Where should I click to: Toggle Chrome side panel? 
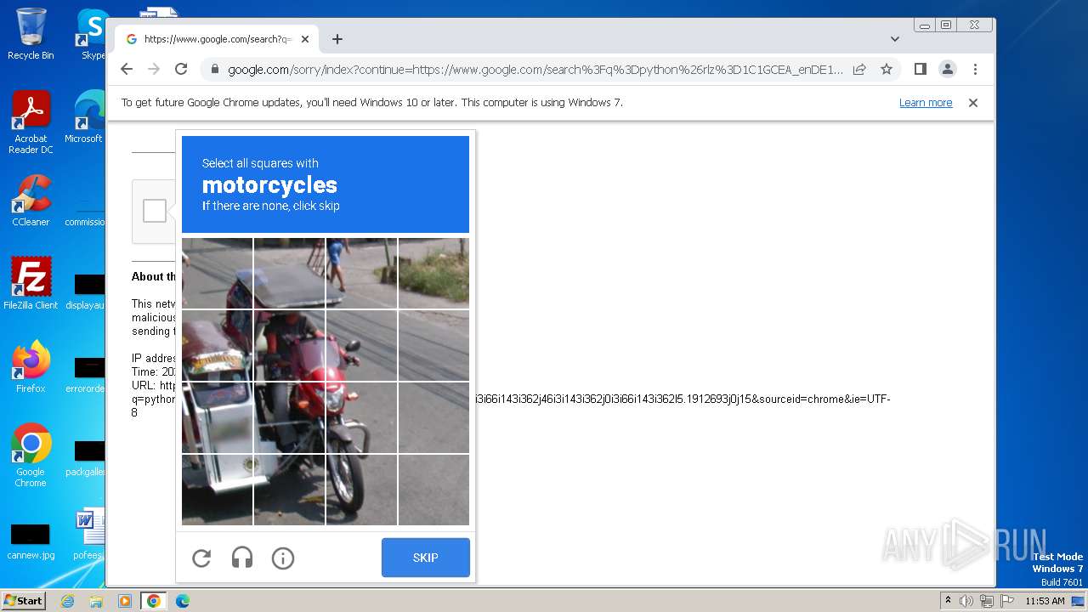[920, 69]
